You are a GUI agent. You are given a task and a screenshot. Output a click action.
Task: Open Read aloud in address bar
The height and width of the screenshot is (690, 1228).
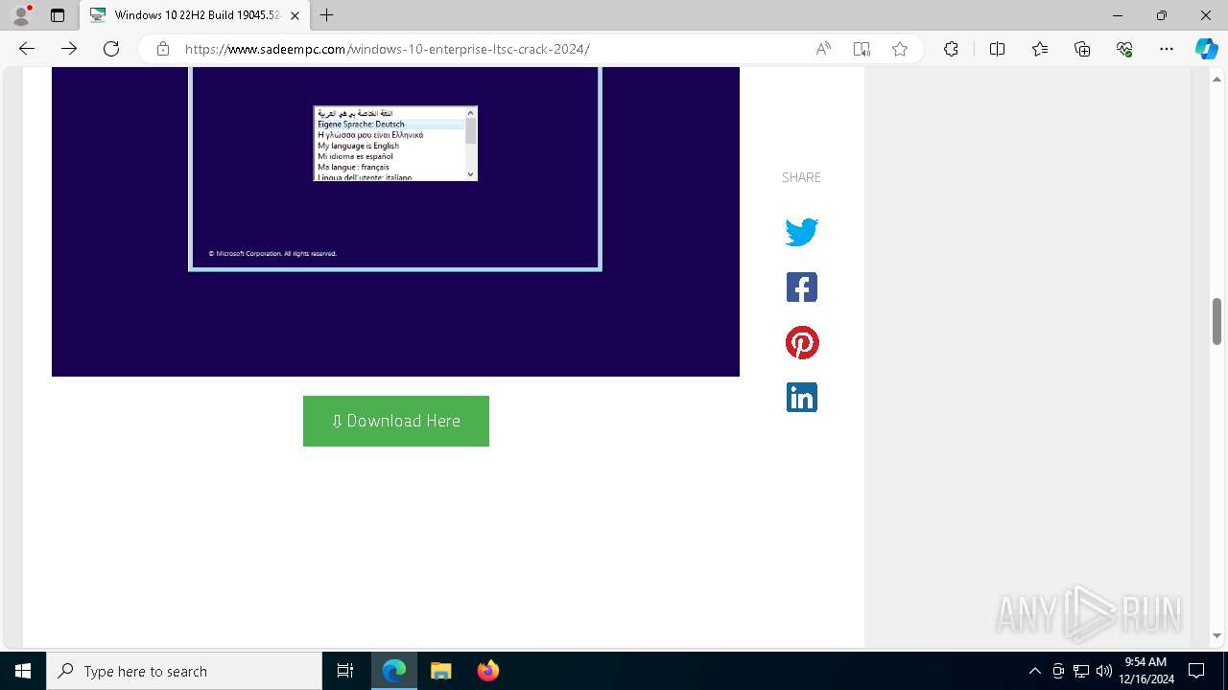tap(823, 49)
